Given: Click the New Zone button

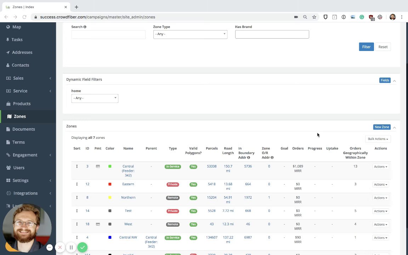Looking at the screenshot, I should tap(382, 127).
